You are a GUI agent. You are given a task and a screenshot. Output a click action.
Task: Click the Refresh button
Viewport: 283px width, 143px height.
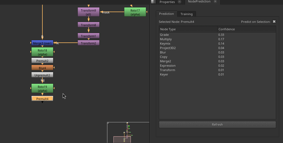(217, 125)
